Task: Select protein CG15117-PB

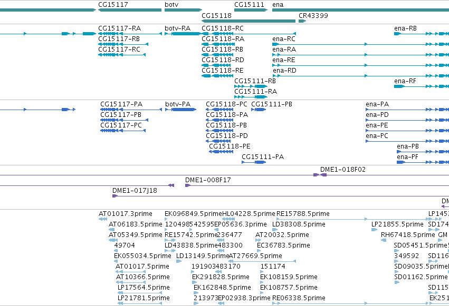Action: tap(121, 115)
